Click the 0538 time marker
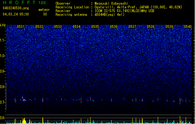 (x=151, y=27)
